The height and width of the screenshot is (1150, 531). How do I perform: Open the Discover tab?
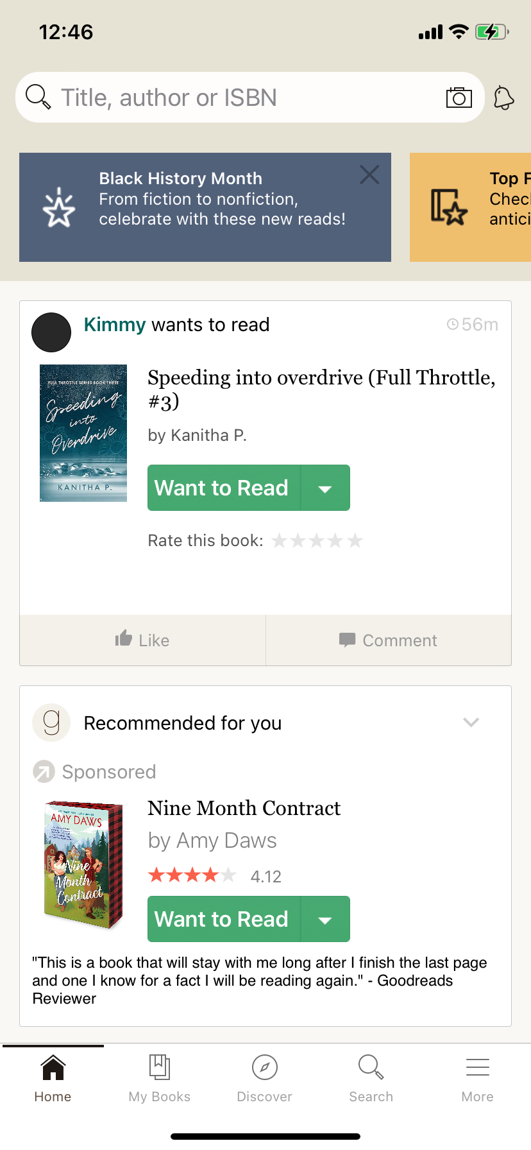coord(265,1078)
